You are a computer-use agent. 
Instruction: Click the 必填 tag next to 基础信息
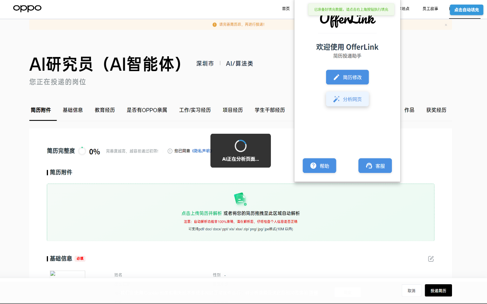click(80, 259)
